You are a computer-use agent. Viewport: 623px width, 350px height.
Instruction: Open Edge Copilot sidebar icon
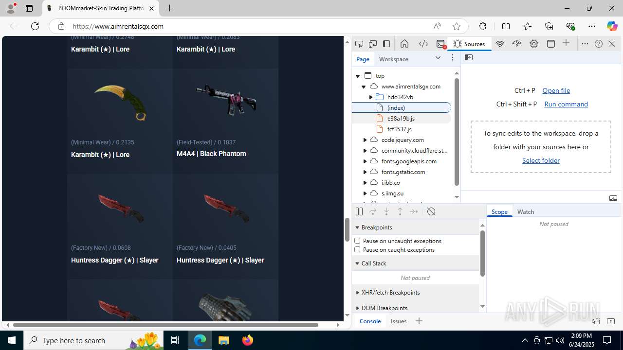click(612, 26)
